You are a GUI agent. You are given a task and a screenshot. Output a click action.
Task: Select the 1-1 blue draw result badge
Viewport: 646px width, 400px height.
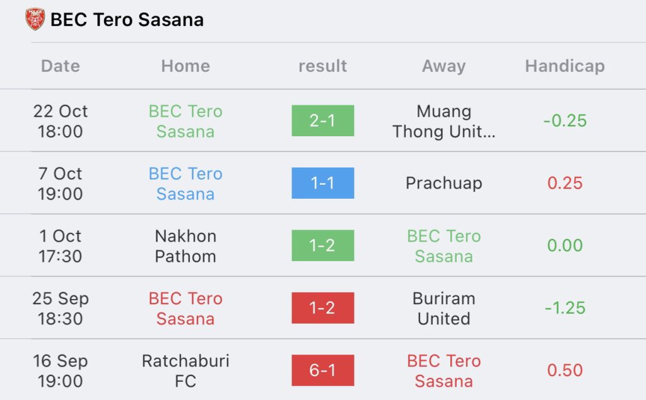[322, 183]
